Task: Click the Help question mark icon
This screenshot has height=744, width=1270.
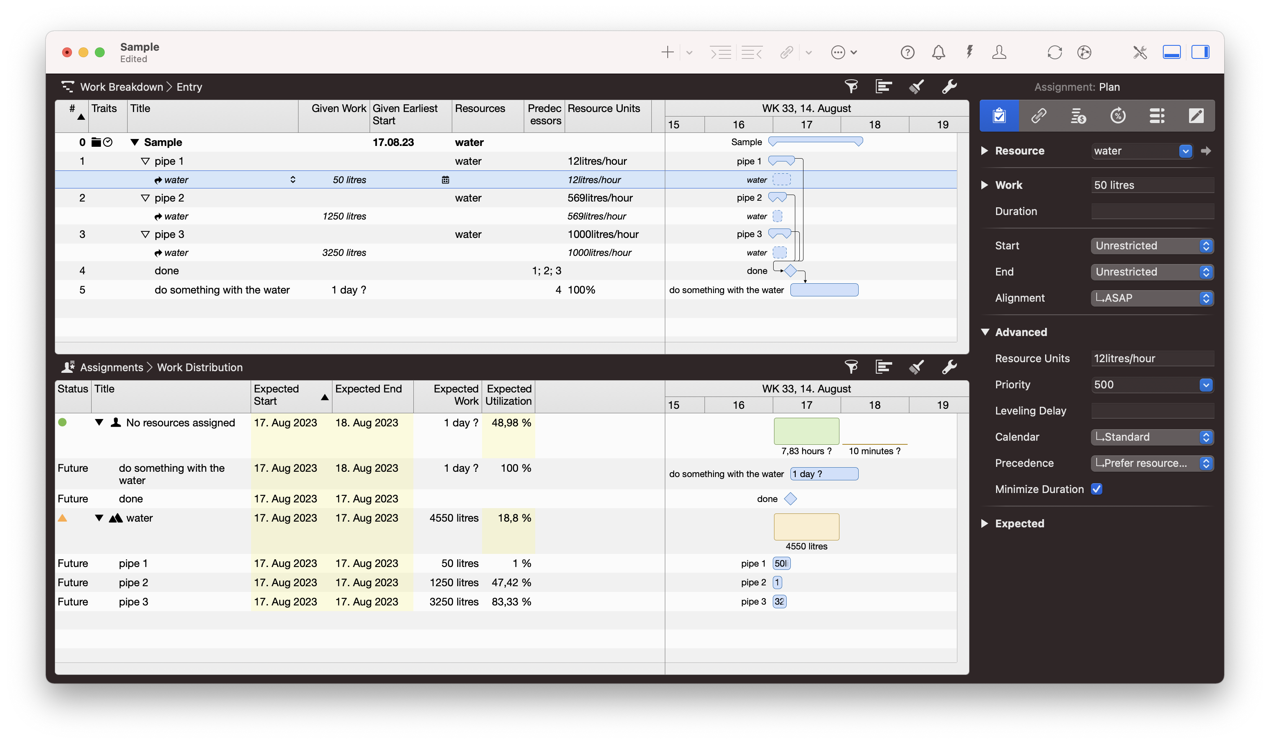Action: 907,52
